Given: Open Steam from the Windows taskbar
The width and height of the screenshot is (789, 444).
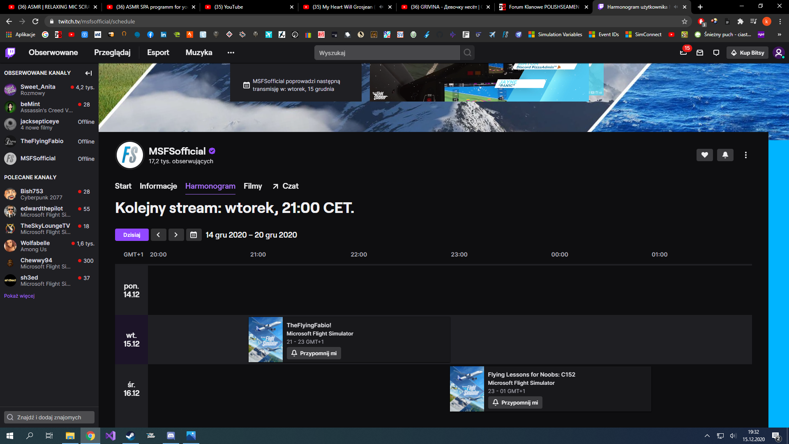Looking at the screenshot, I should pos(130,436).
